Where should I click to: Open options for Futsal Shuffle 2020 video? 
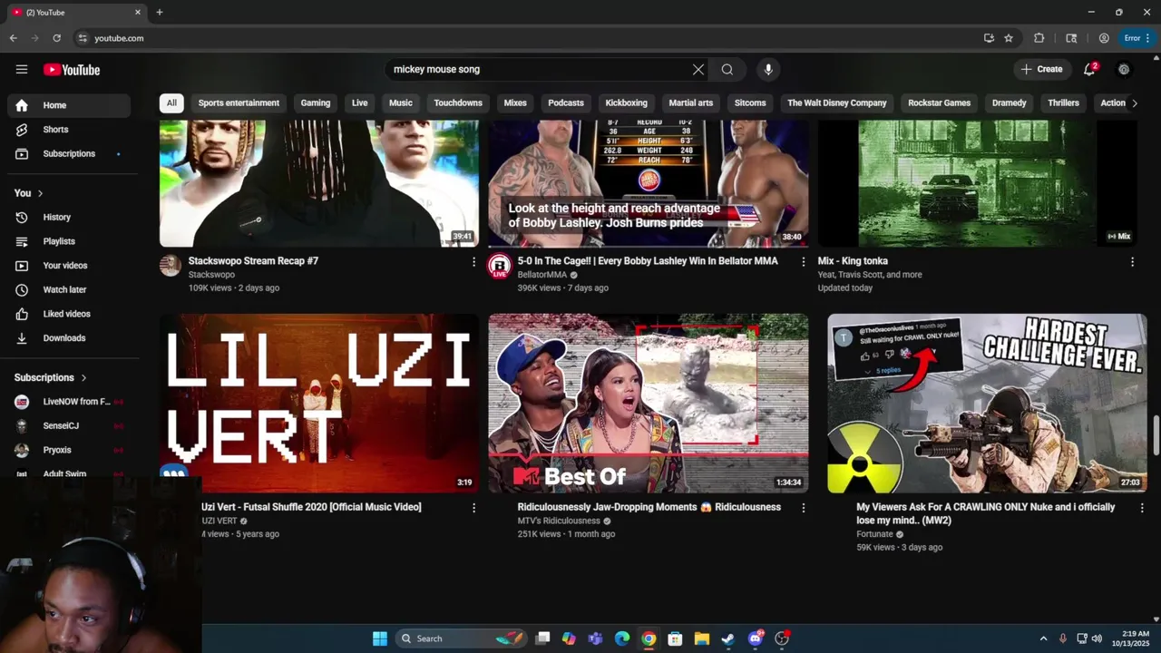473,508
